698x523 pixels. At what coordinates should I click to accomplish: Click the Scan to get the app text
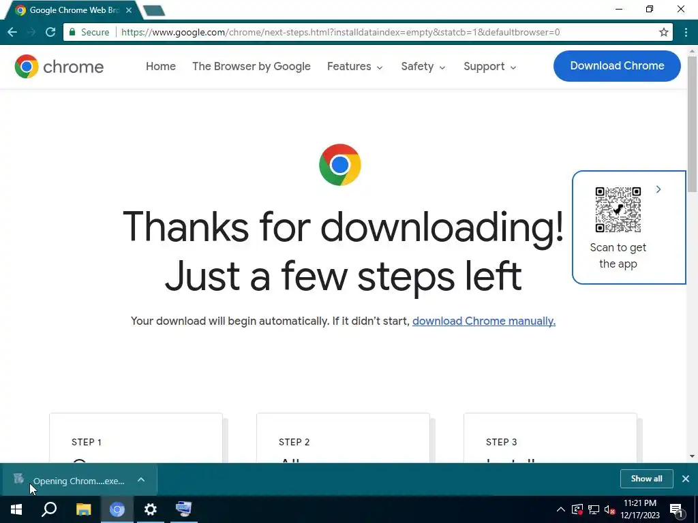(618, 256)
